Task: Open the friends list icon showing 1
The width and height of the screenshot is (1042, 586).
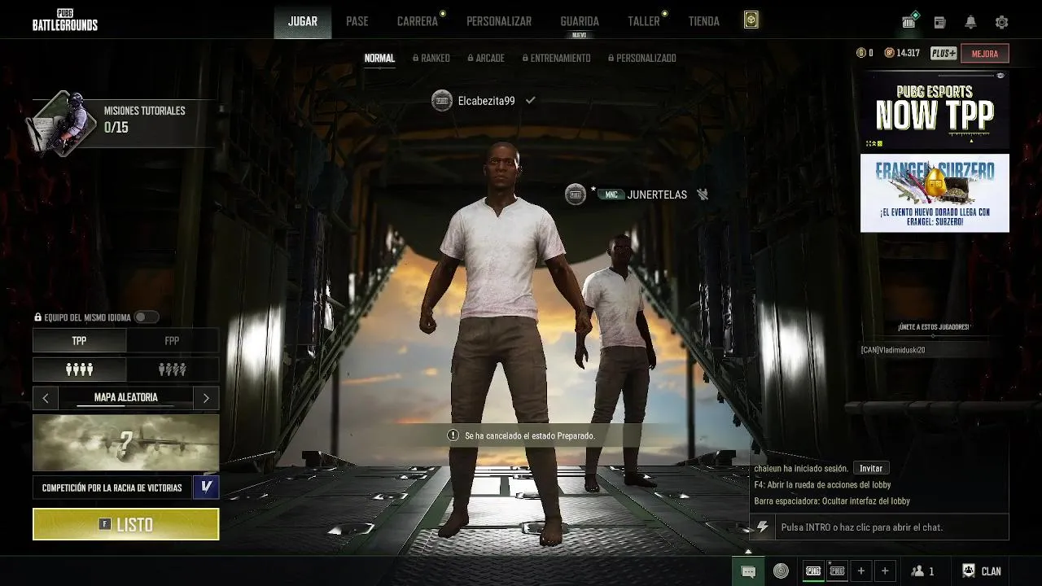Action: coord(922,571)
